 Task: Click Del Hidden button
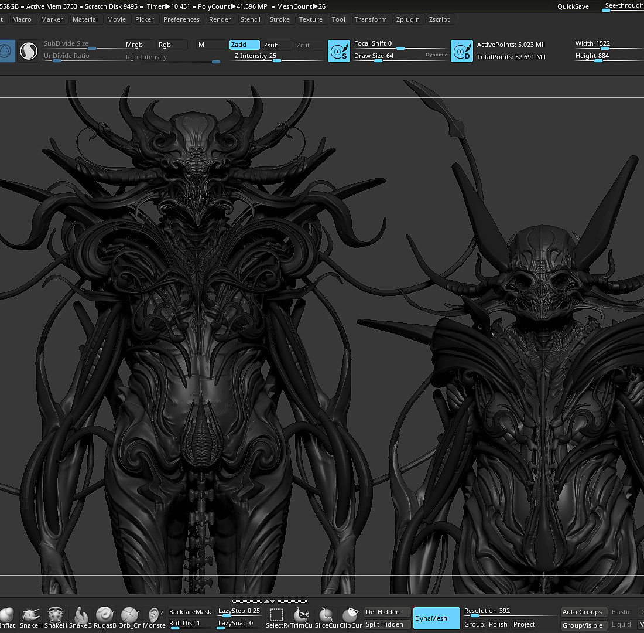[x=388, y=612]
